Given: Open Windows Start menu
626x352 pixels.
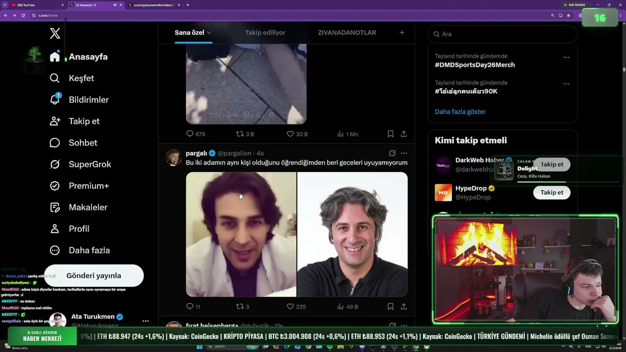Looking at the screenshot, I should pyautogui.click(x=200, y=347).
